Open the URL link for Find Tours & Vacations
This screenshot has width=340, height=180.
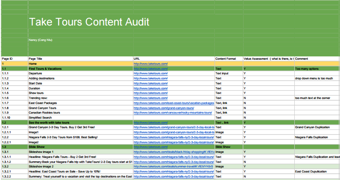point(151,69)
